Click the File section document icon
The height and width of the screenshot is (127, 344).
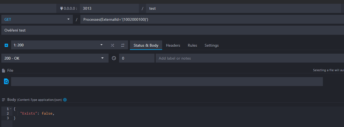pyautogui.click(x=4, y=71)
